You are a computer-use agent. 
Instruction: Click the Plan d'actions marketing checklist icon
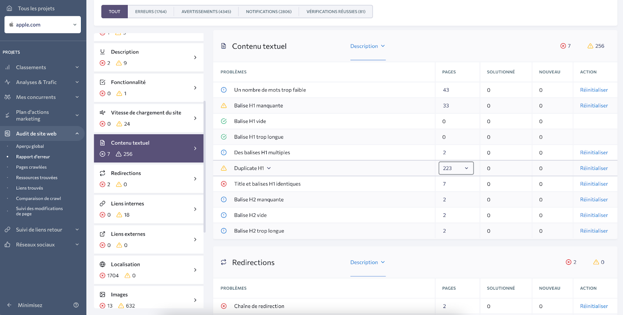7,115
